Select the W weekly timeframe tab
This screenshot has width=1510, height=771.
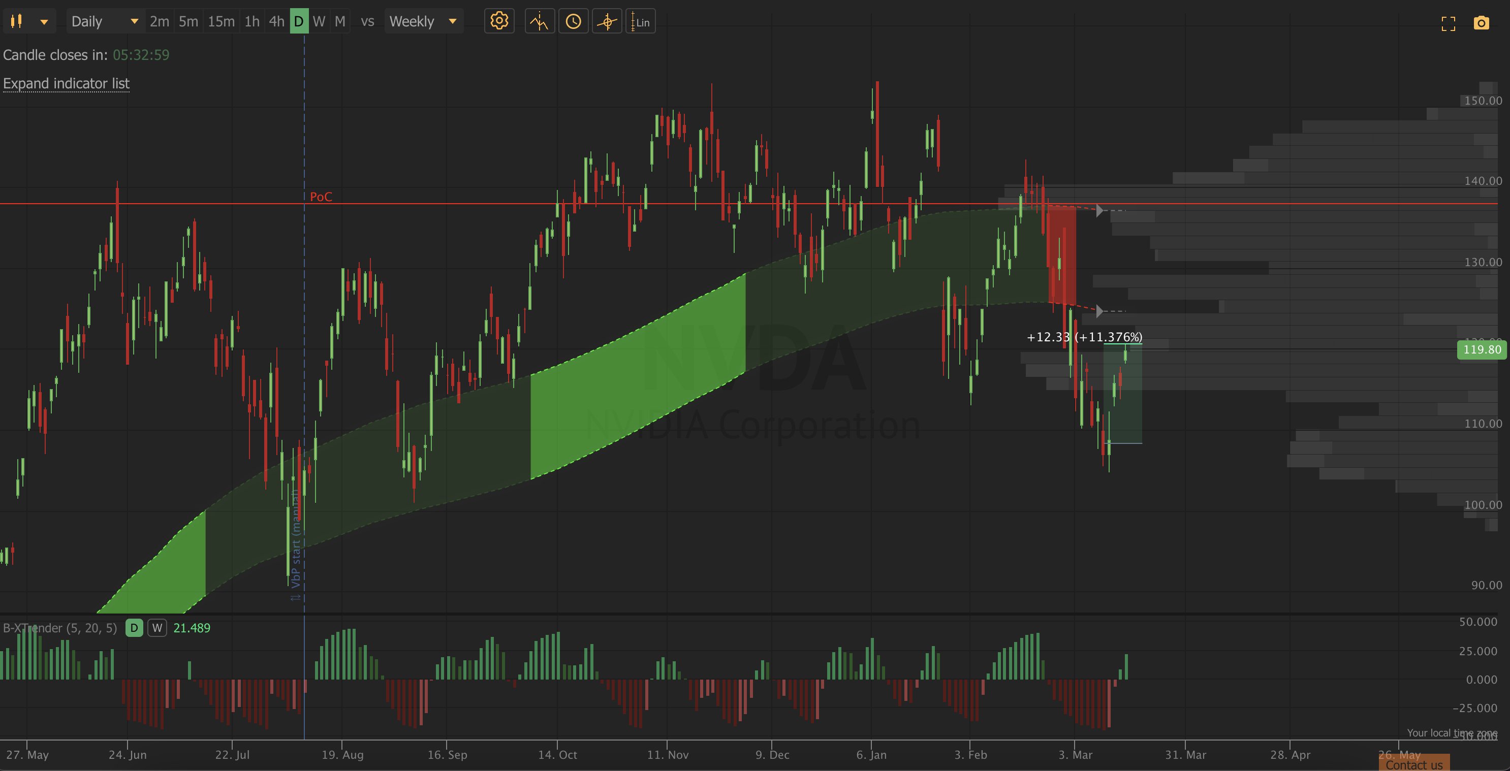pyautogui.click(x=319, y=22)
